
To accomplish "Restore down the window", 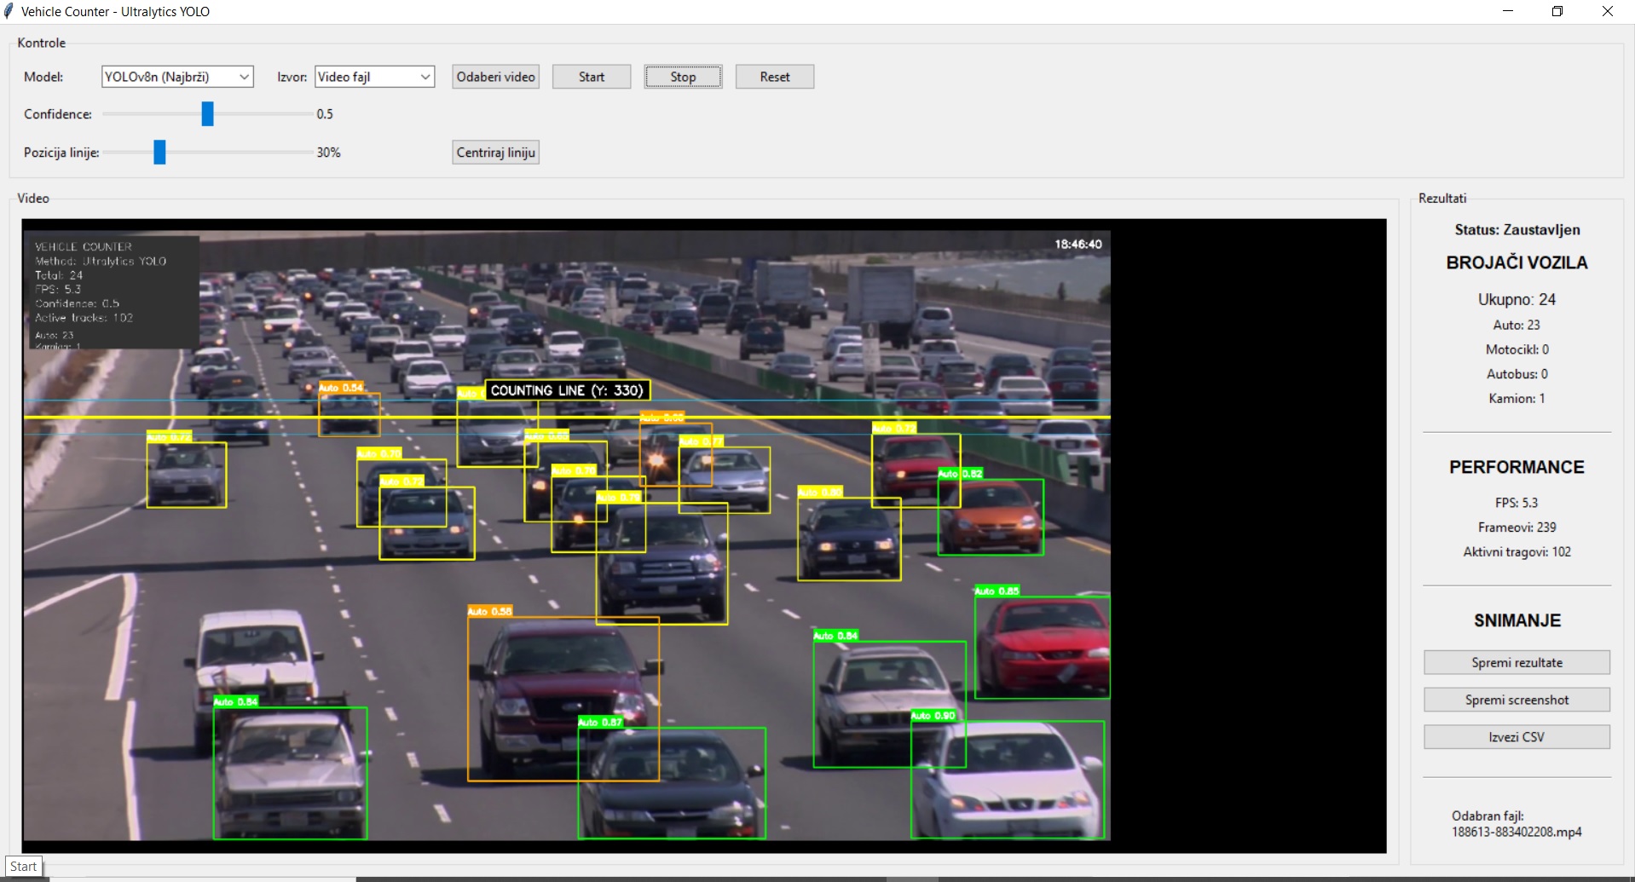I will [x=1557, y=11].
